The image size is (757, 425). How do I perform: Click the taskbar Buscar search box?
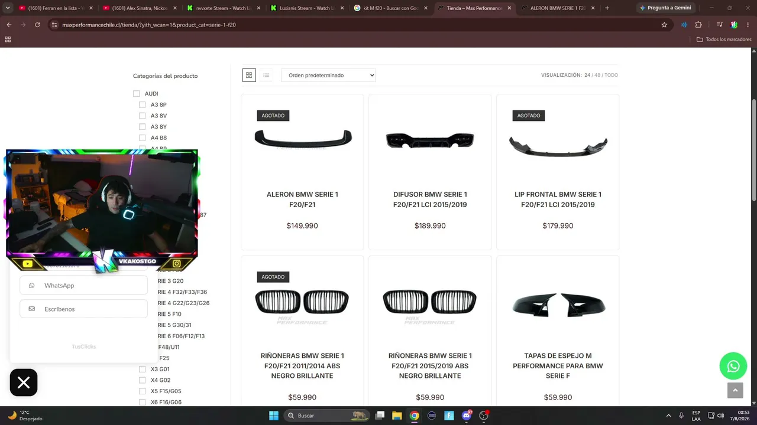pyautogui.click(x=326, y=416)
